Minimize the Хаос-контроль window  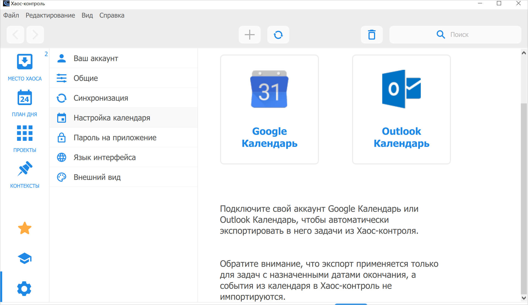(480, 3)
